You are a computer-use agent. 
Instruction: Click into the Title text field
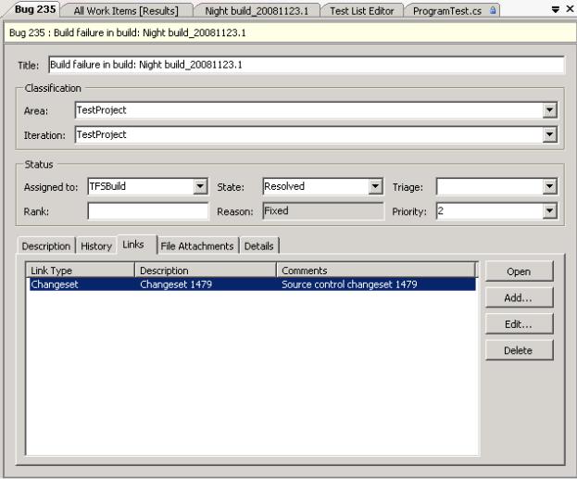(306, 66)
